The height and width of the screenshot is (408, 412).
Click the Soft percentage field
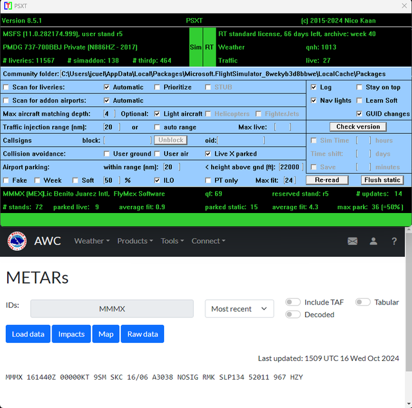(x=112, y=180)
